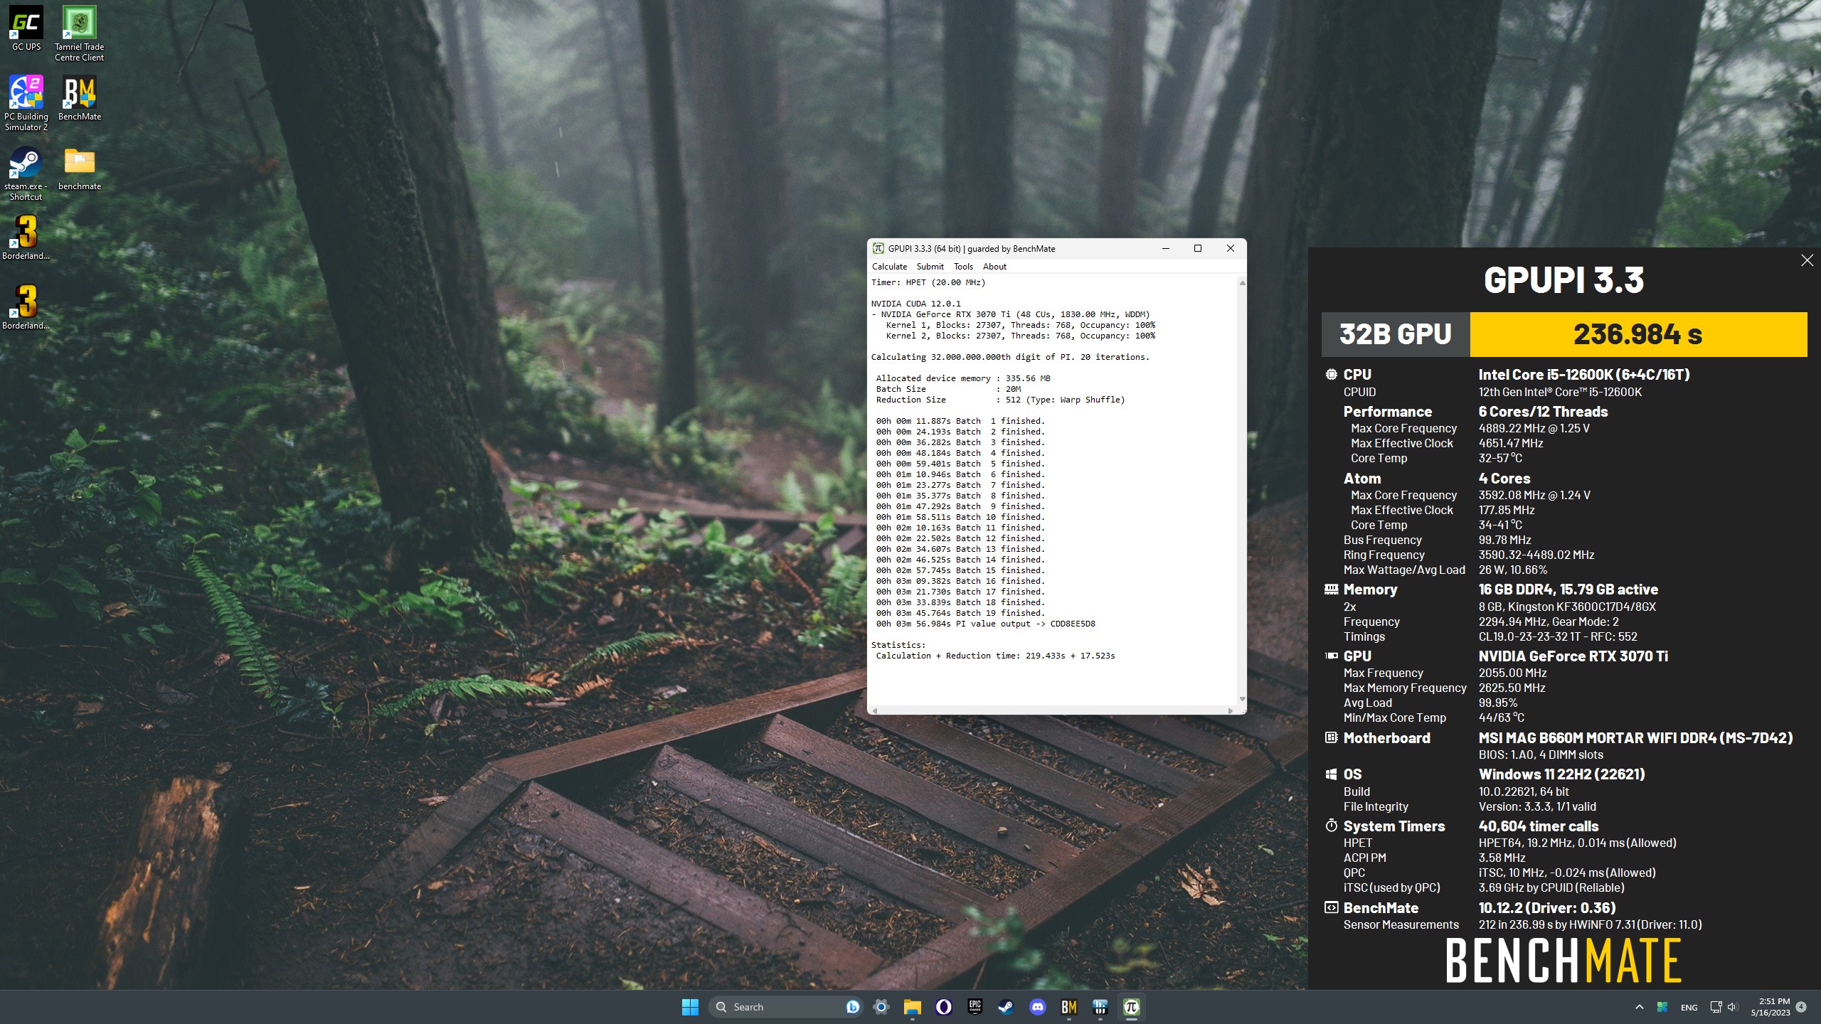Open the Tools menu in GPUPI

[963, 267]
